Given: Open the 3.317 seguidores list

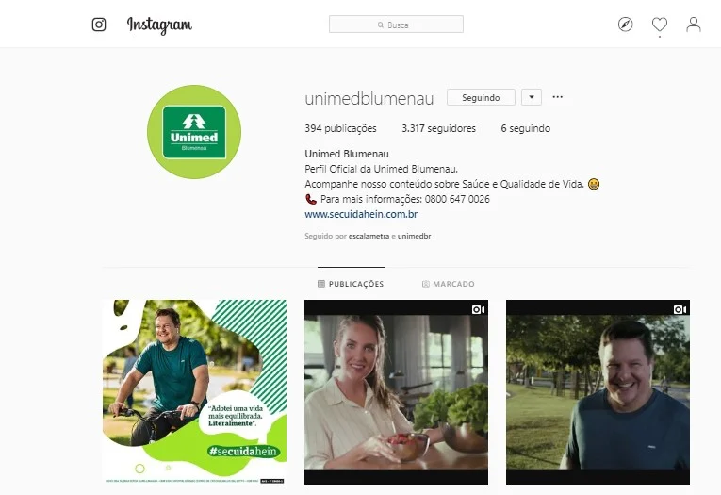Looking at the screenshot, I should [438, 128].
